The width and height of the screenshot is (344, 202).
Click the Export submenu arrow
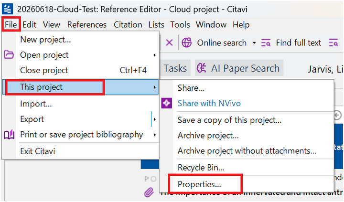point(155,119)
